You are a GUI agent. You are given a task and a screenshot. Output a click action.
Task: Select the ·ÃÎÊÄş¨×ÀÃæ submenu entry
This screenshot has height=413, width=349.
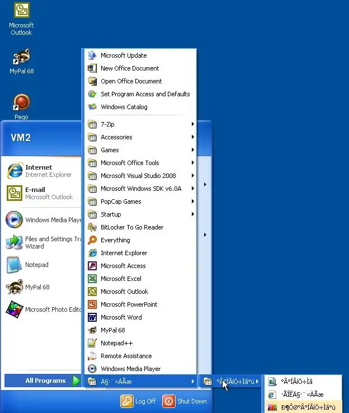click(x=303, y=395)
